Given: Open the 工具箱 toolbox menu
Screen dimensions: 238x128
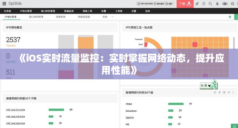Looking at the screenshot, I should click(x=119, y=11).
